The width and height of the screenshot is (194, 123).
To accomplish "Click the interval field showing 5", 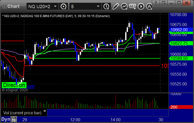I will (x=85, y=6).
